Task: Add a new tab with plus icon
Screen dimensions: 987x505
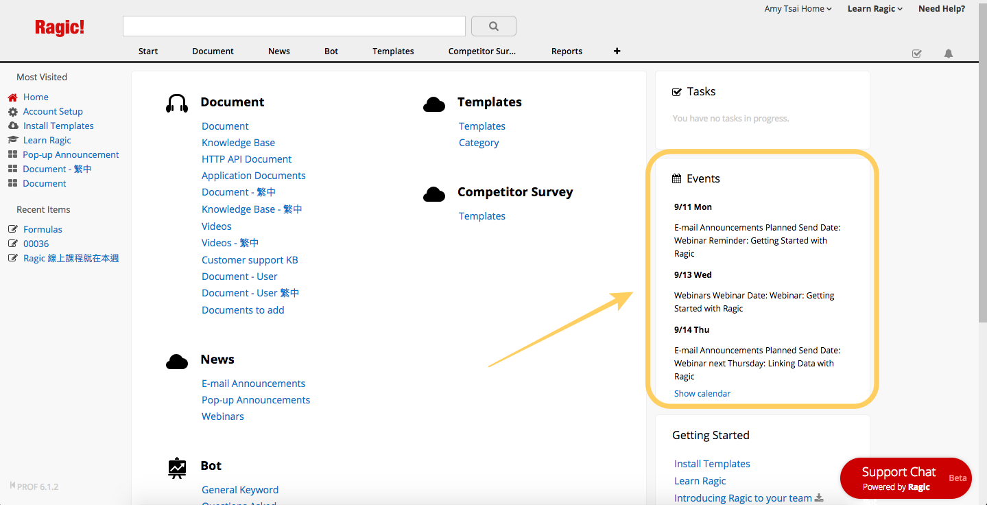Action: point(617,51)
